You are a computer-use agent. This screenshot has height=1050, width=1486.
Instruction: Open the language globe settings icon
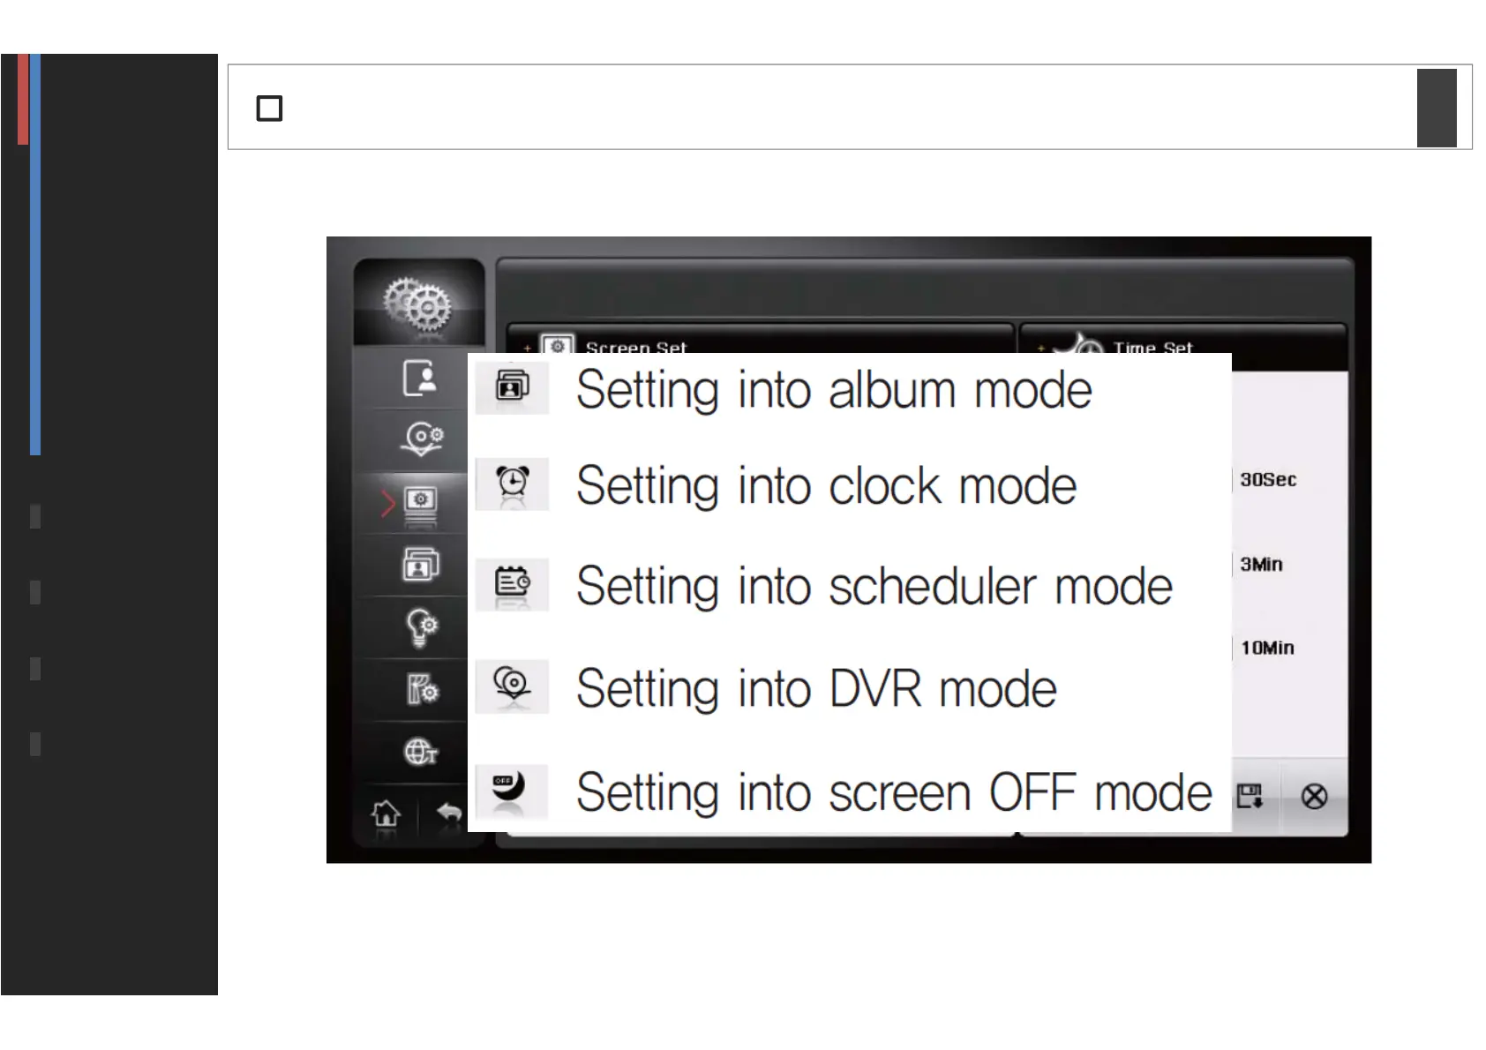click(421, 752)
